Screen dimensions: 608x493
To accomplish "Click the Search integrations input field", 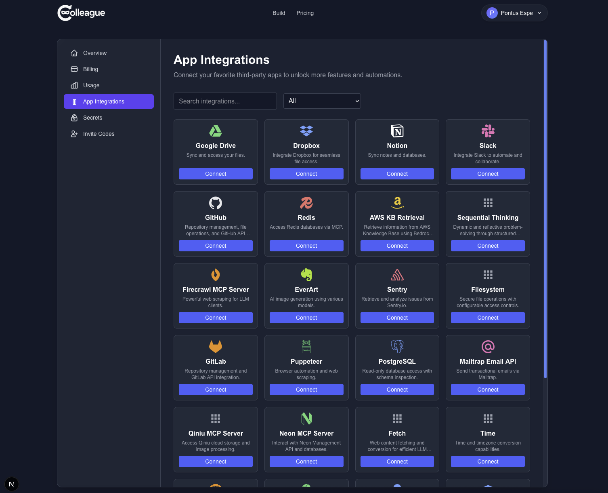I will coord(225,101).
